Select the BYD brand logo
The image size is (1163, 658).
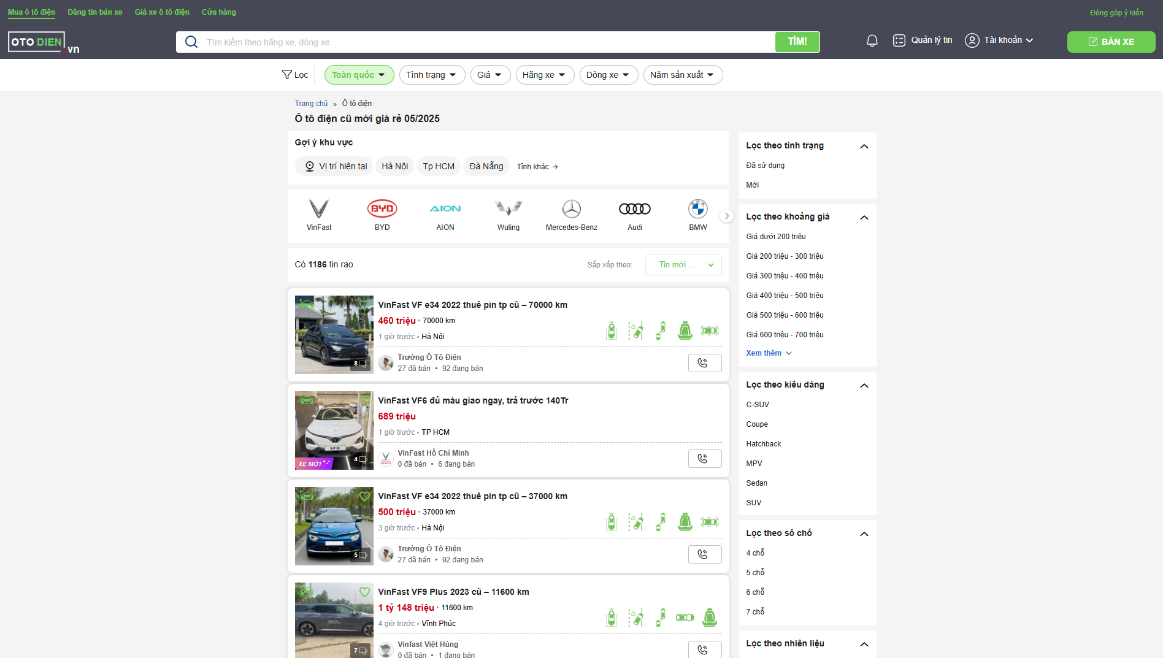point(382,209)
